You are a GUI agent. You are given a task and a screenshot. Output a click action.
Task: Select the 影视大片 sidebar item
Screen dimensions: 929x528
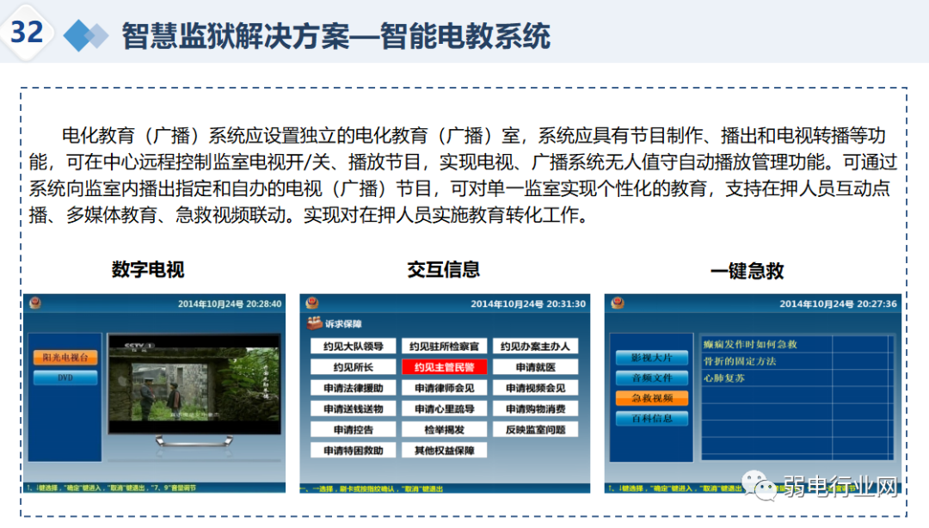tap(651, 358)
